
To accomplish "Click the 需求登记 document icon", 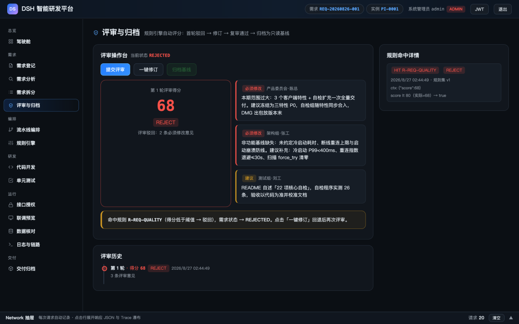I will point(11,66).
